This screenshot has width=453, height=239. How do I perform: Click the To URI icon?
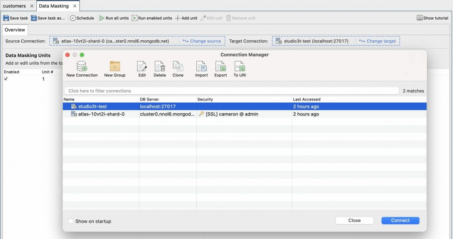coord(240,66)
